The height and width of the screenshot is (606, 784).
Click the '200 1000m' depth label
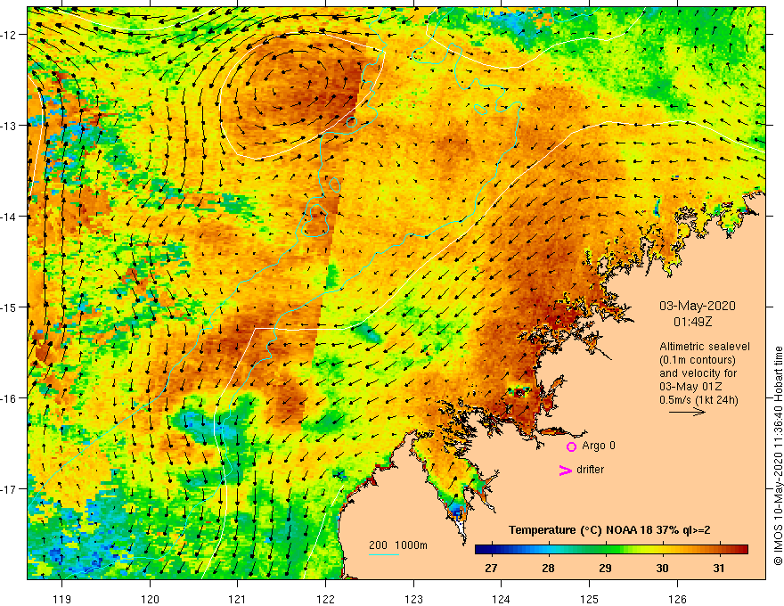pos(398,545)
